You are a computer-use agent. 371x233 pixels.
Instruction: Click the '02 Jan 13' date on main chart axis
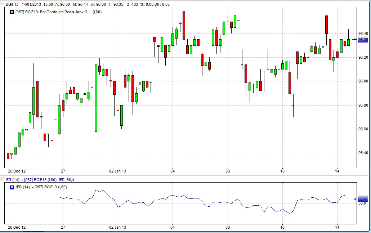point(118,171)
